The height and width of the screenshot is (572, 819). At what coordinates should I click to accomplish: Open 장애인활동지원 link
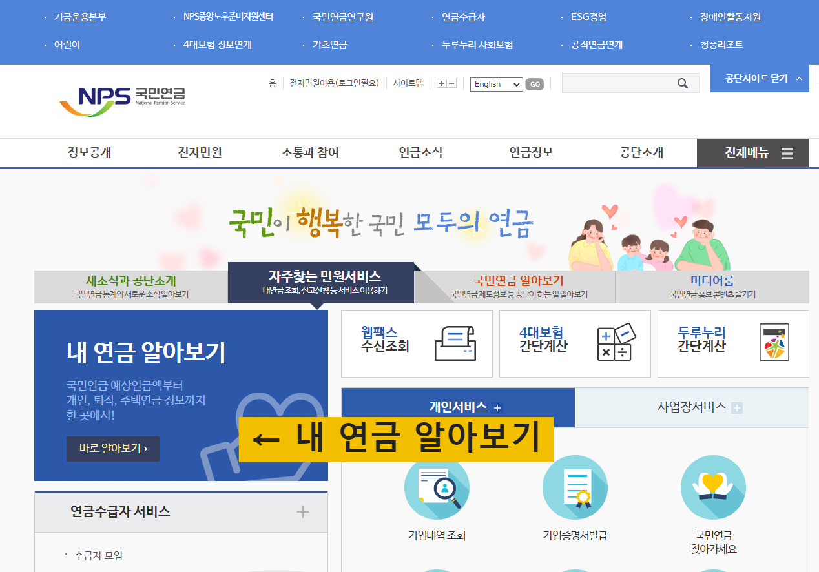point(730,17)
